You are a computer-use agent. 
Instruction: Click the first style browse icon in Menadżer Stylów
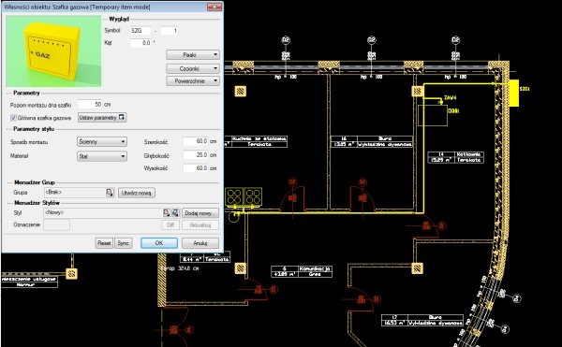click(x=167, y=213)
